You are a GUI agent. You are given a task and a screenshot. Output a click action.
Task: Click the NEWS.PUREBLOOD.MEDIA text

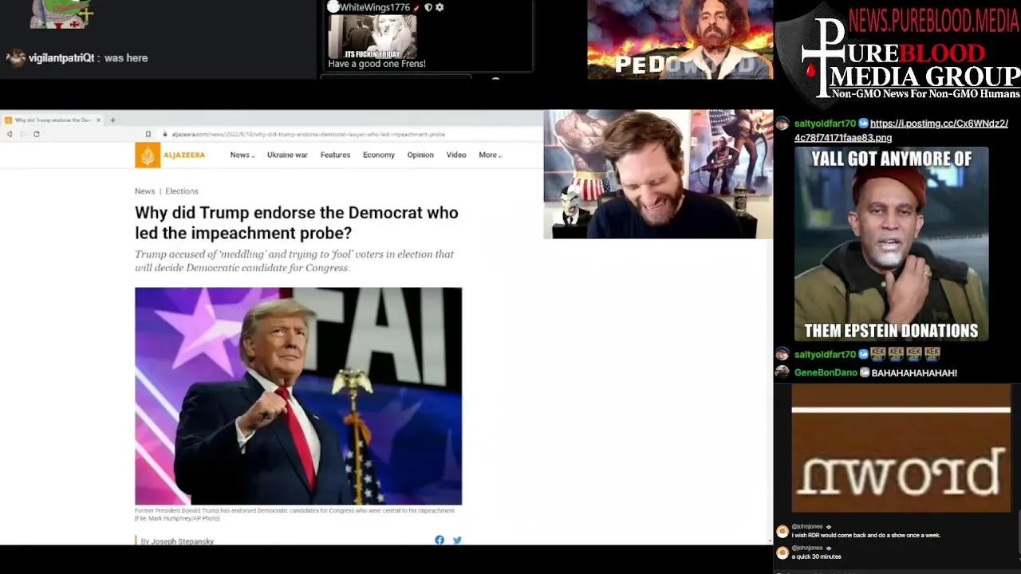[934, 19]
